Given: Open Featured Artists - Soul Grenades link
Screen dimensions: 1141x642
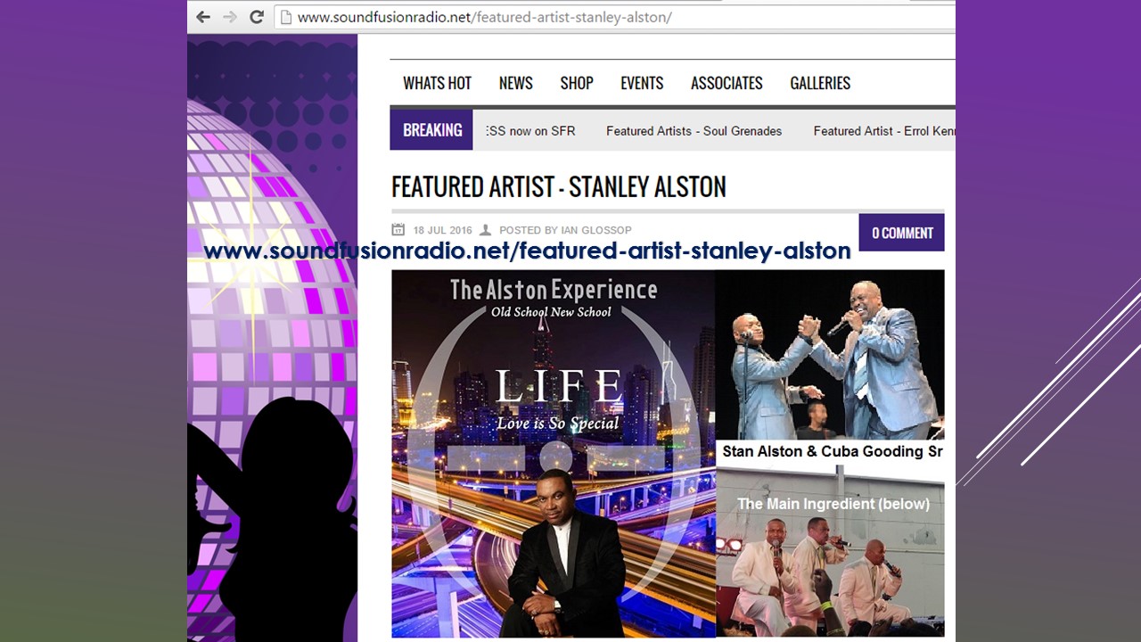Looking at the screenshot, I should [x=694, y=131].
